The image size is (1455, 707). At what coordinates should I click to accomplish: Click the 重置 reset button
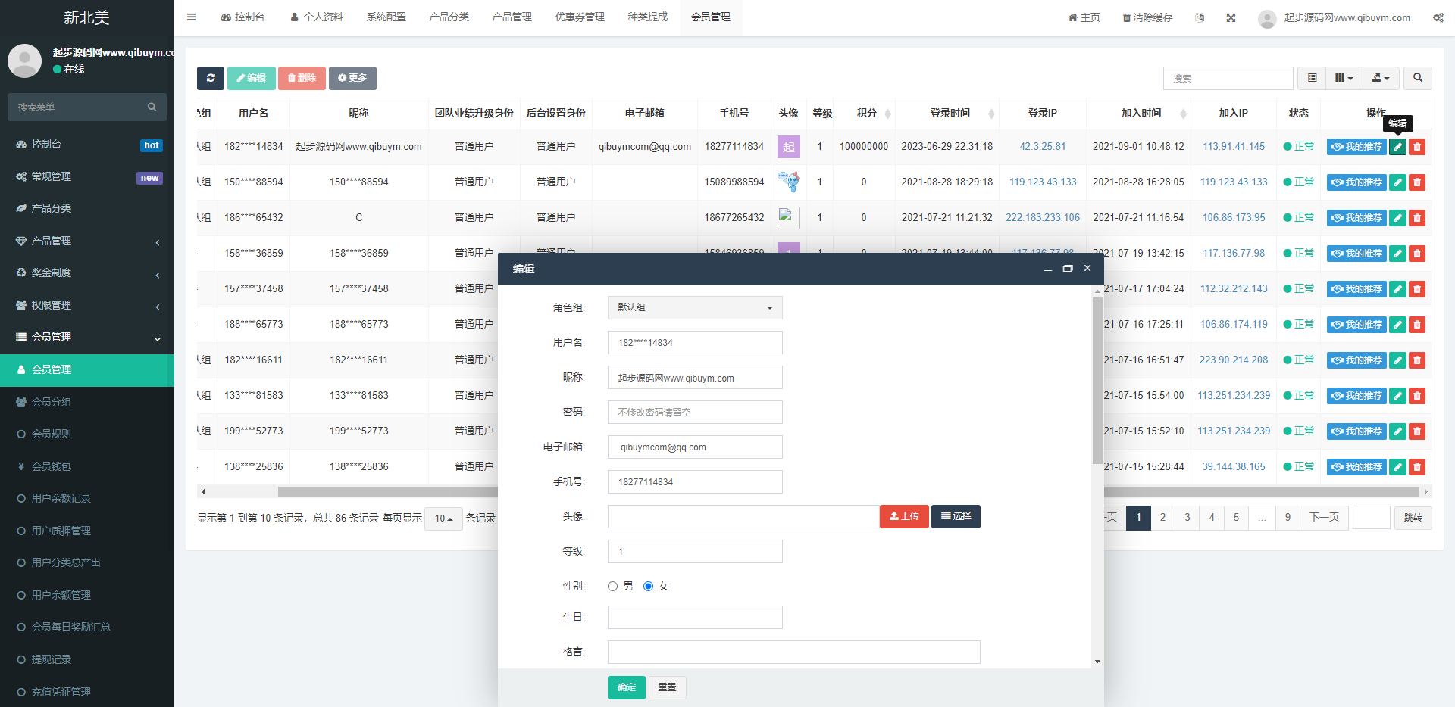coord(667,687)
